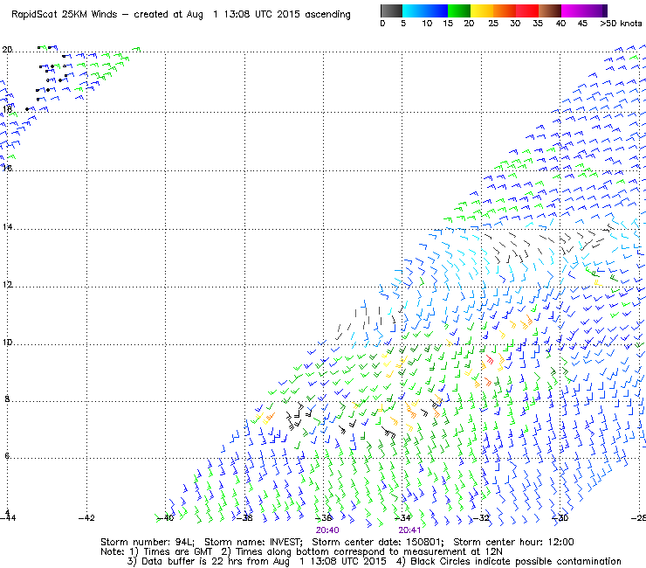The height and width of the screenshot is (568, 646).
Task: Click the 'ascending' word in the title
Action: [x=327, y=15]
